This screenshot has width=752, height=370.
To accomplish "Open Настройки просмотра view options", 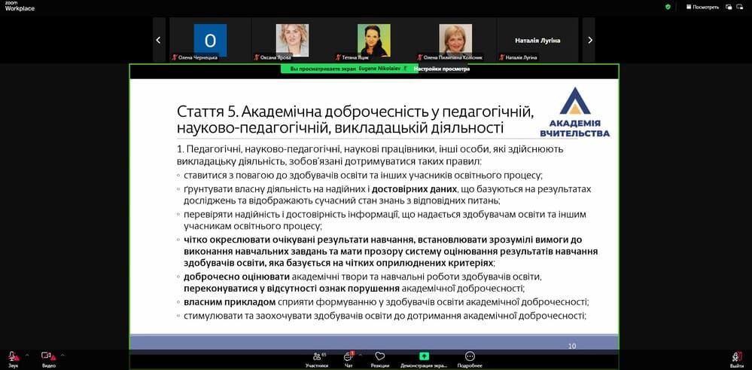I will click(441, 69).
